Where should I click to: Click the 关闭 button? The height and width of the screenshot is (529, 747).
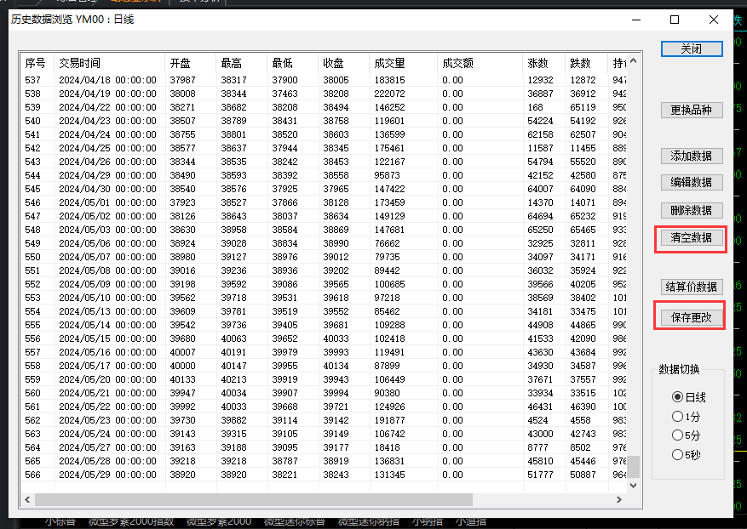click(x=692, y=49)
